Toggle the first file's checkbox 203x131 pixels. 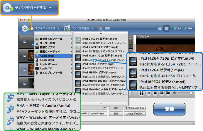point(25,42)
